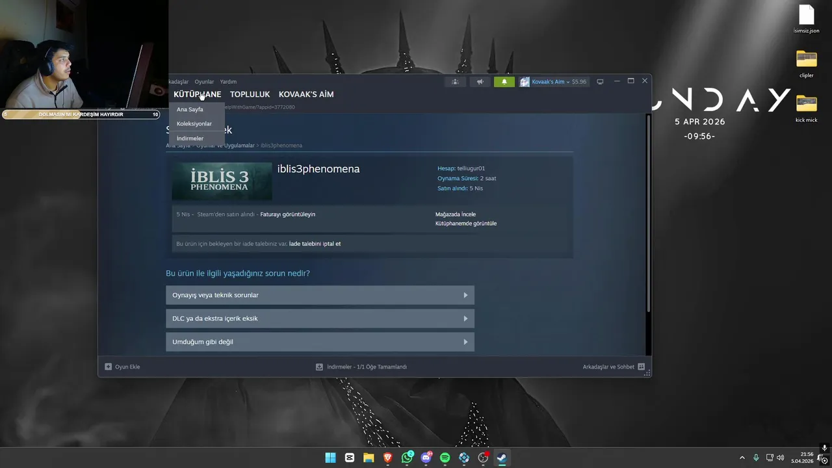Viewport: 832px width, 468px height.
Task: Open CapCut from the taskbar
Action: (350, 458)
